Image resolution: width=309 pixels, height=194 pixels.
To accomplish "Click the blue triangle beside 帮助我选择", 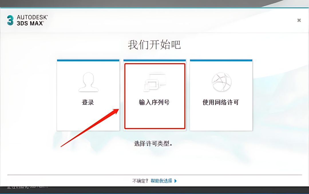I will [x=176, y=181].
